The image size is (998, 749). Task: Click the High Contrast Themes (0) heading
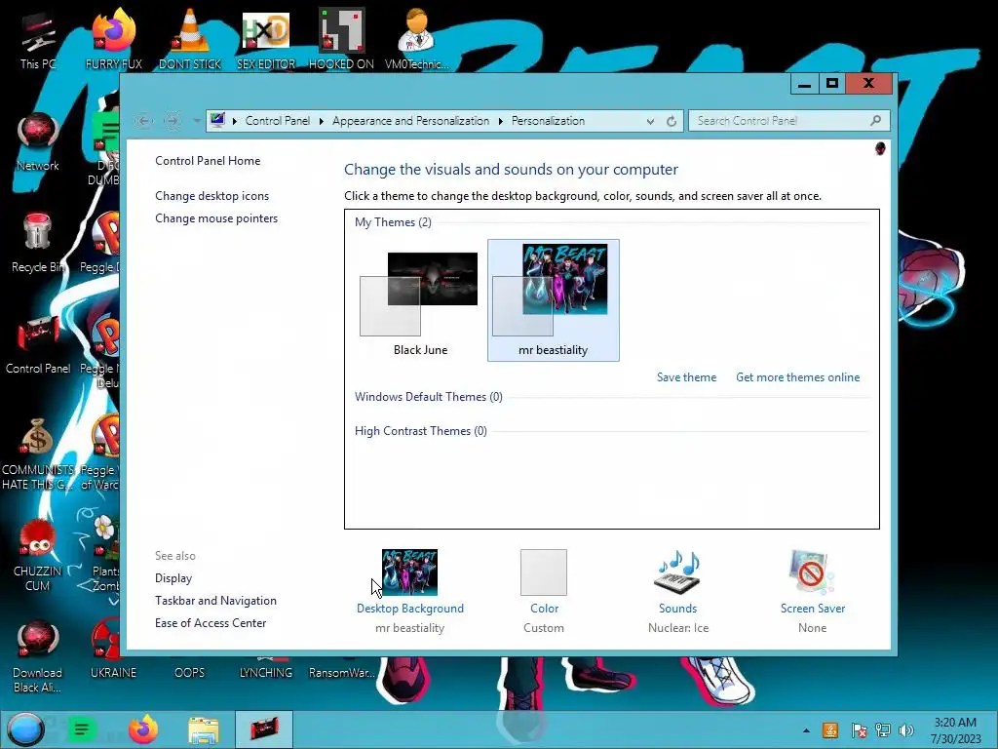click(x=421, y=431)
